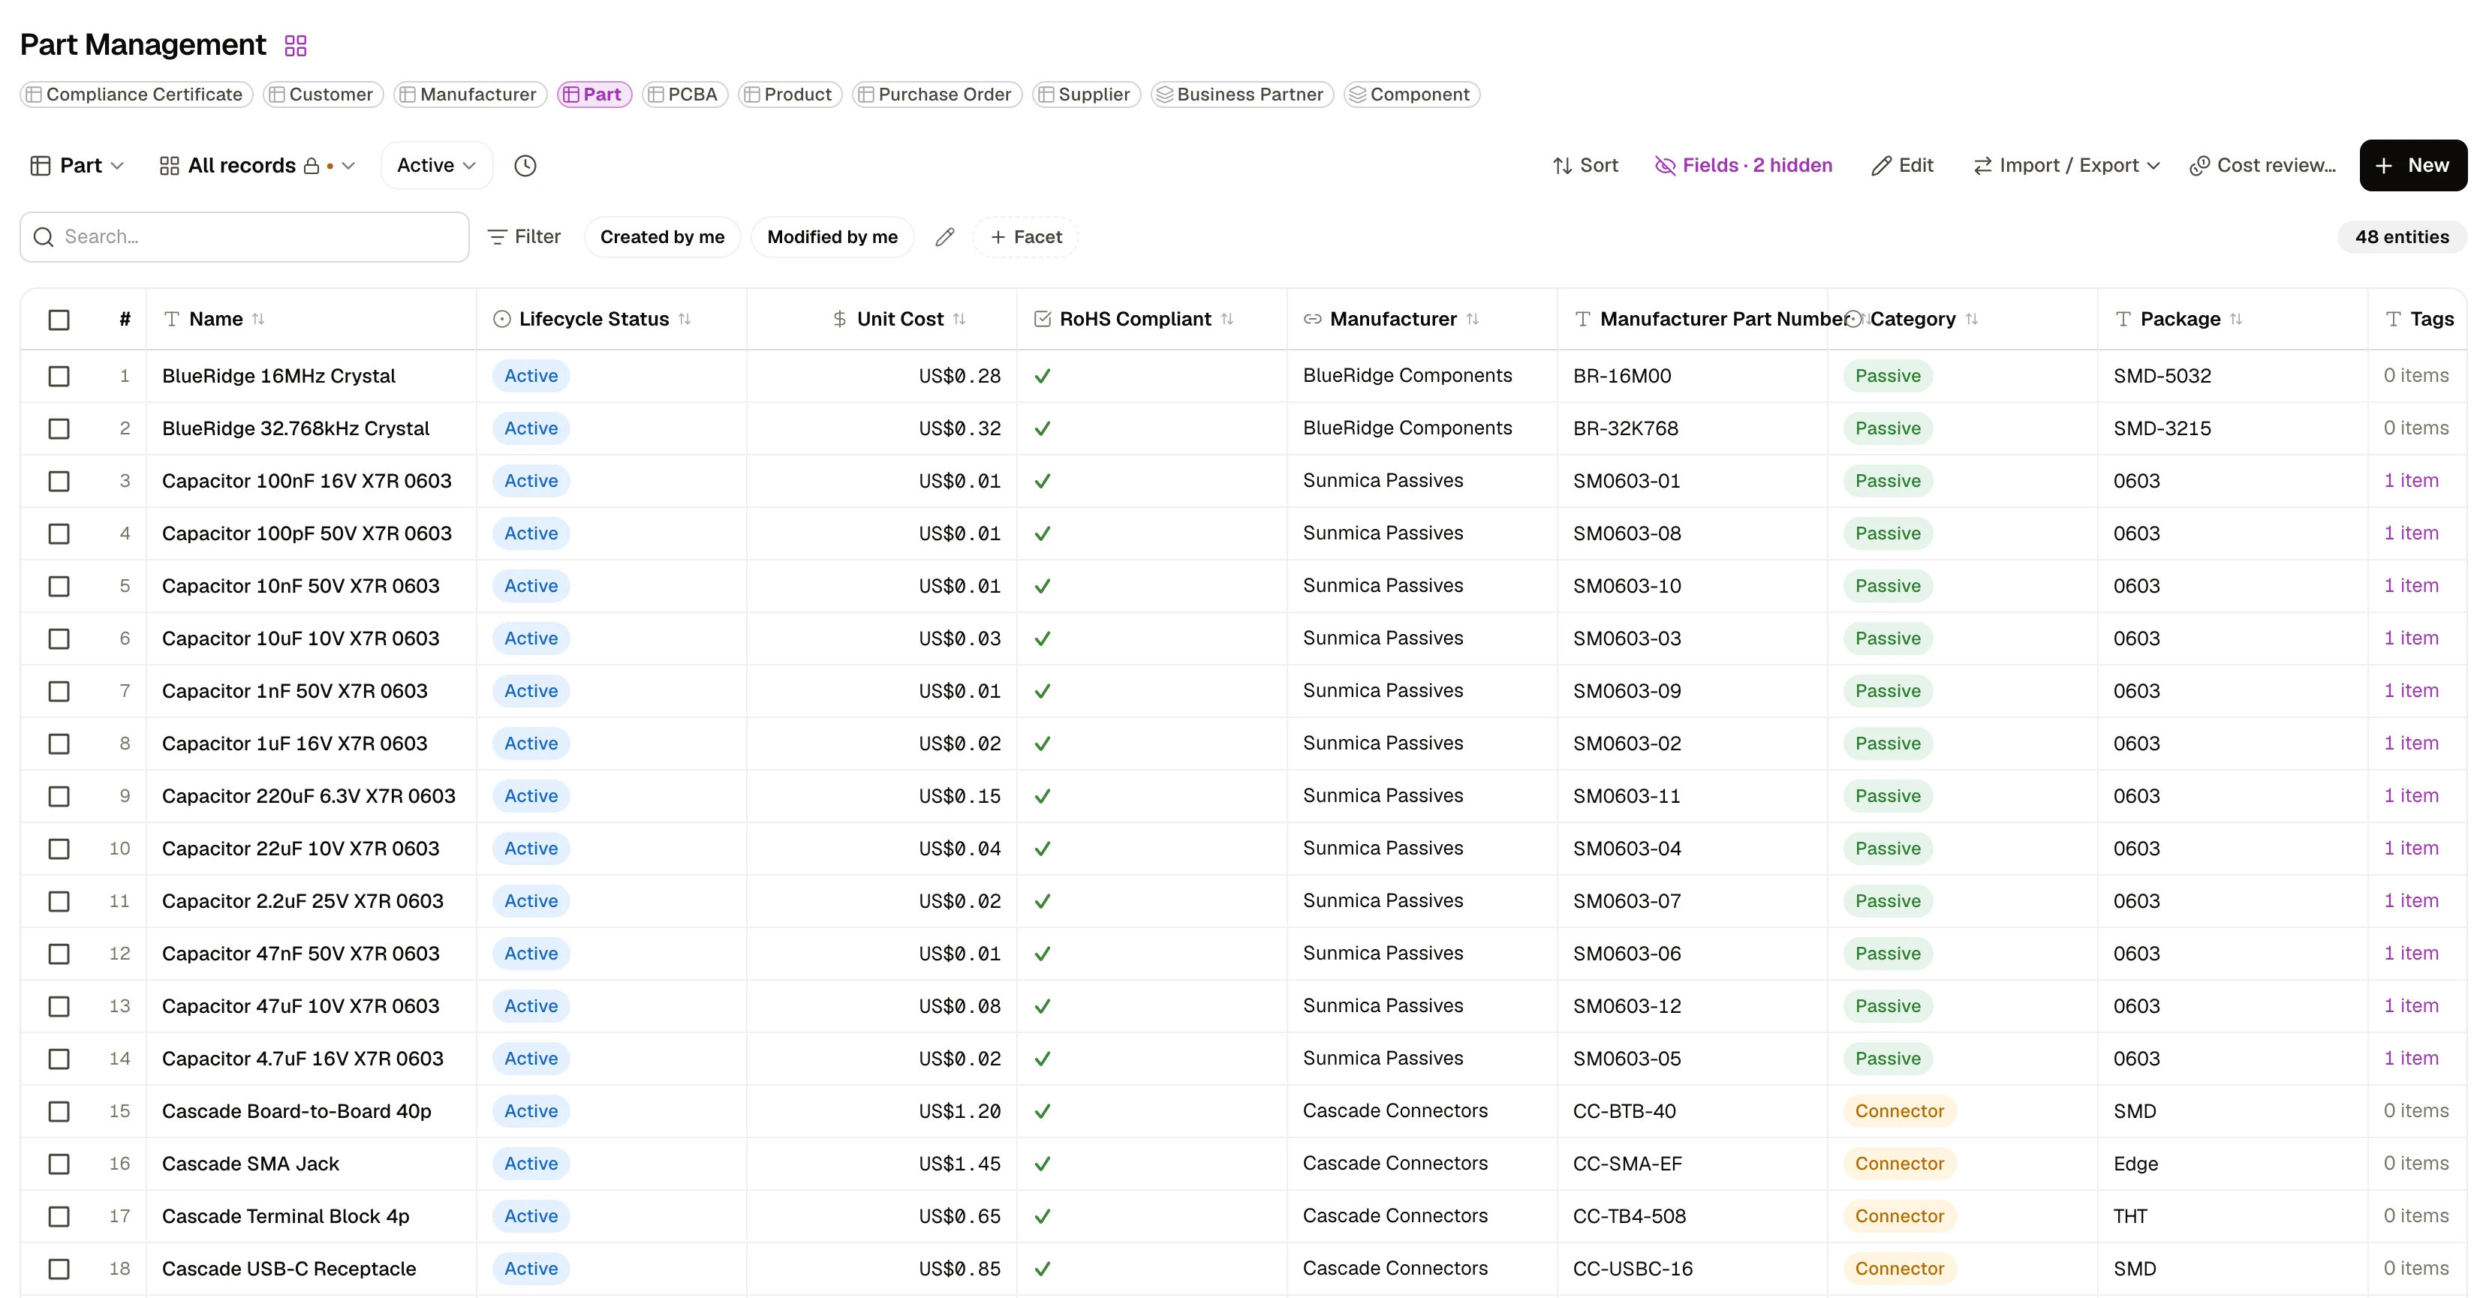This screenshot has width=2480, height=1298.
Task: Expand Import / Export menu
Action: (x=2066, y=166)
